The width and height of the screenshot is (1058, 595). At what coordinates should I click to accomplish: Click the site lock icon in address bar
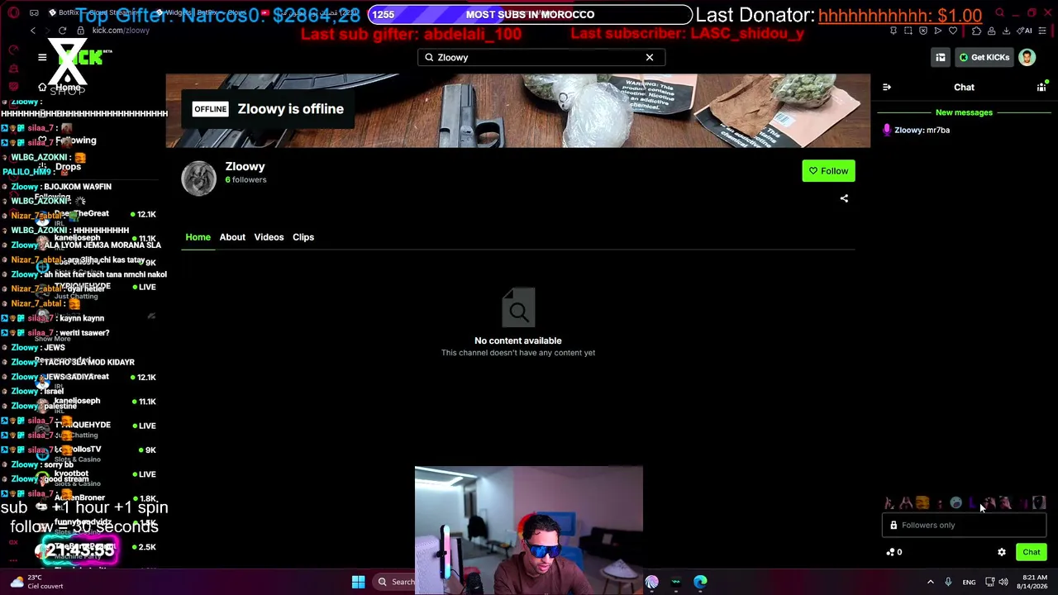pyautogui.click(x=81, y=31)
